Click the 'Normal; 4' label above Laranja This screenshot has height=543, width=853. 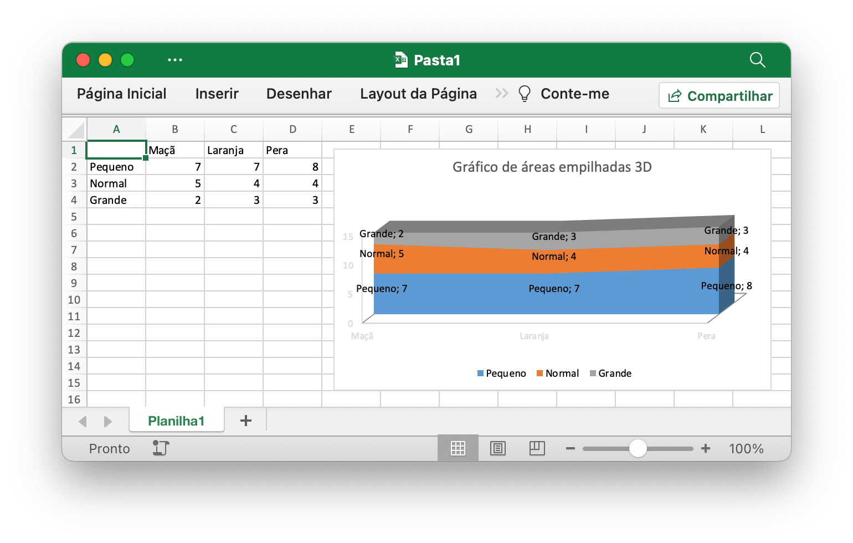tap(554, 257)
